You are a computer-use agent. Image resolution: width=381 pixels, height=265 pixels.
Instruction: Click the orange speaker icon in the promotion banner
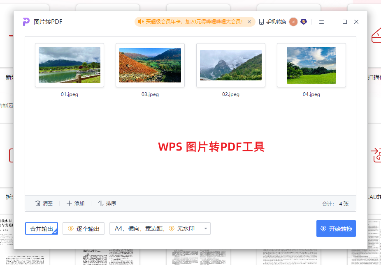click(141, 22)
